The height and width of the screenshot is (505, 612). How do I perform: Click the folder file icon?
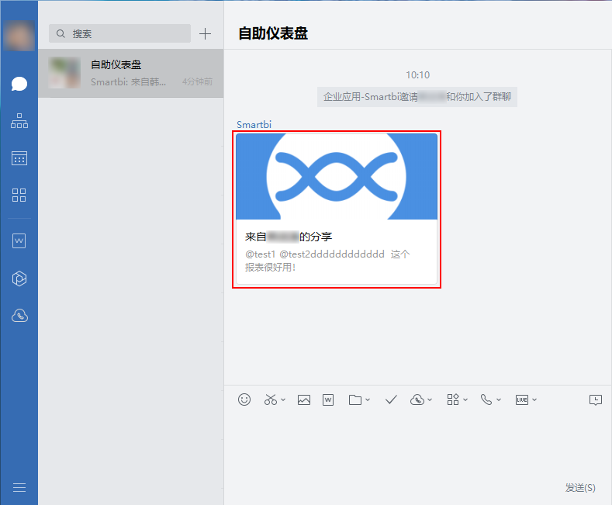point(354,400)
